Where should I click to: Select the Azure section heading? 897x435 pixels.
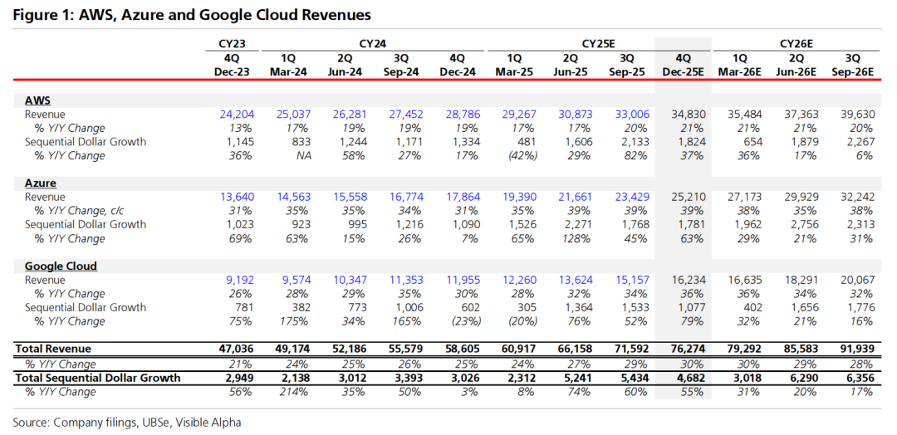(40, 183)
